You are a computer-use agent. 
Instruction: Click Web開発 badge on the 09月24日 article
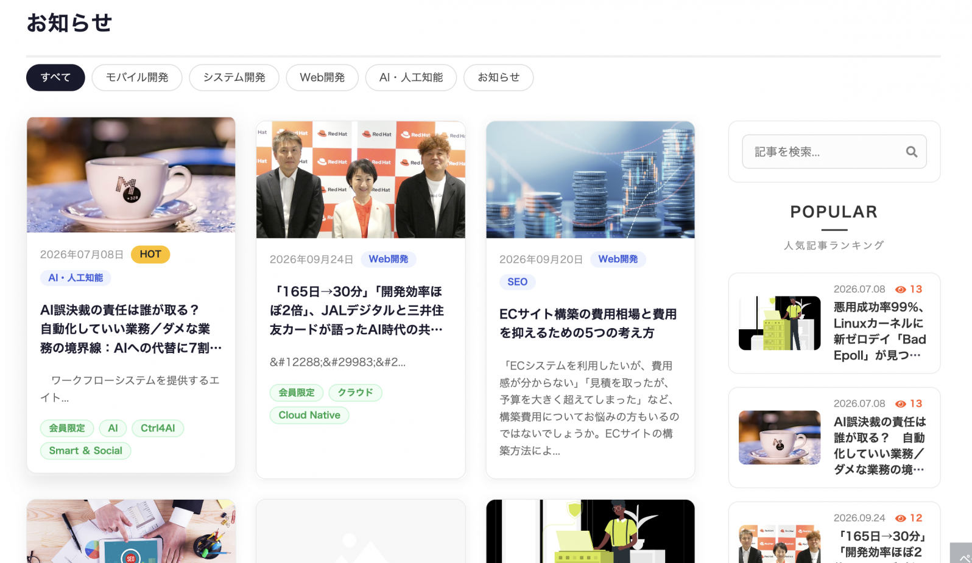tap(388, 259)
